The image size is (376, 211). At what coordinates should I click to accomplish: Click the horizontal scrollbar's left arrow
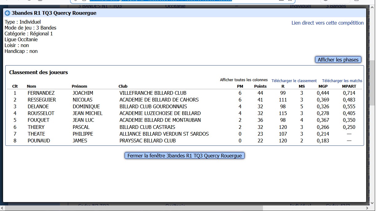(x=2, y=208)
